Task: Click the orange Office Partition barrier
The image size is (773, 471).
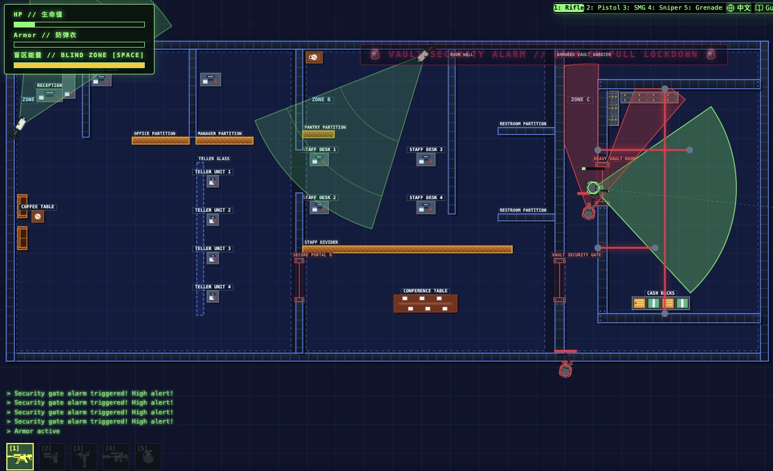Action: click(161, 141)
